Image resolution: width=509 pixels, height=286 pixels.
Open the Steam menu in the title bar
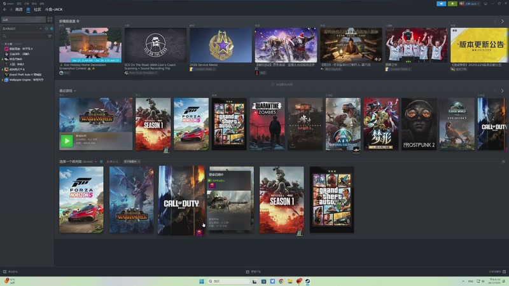(9, 4)
